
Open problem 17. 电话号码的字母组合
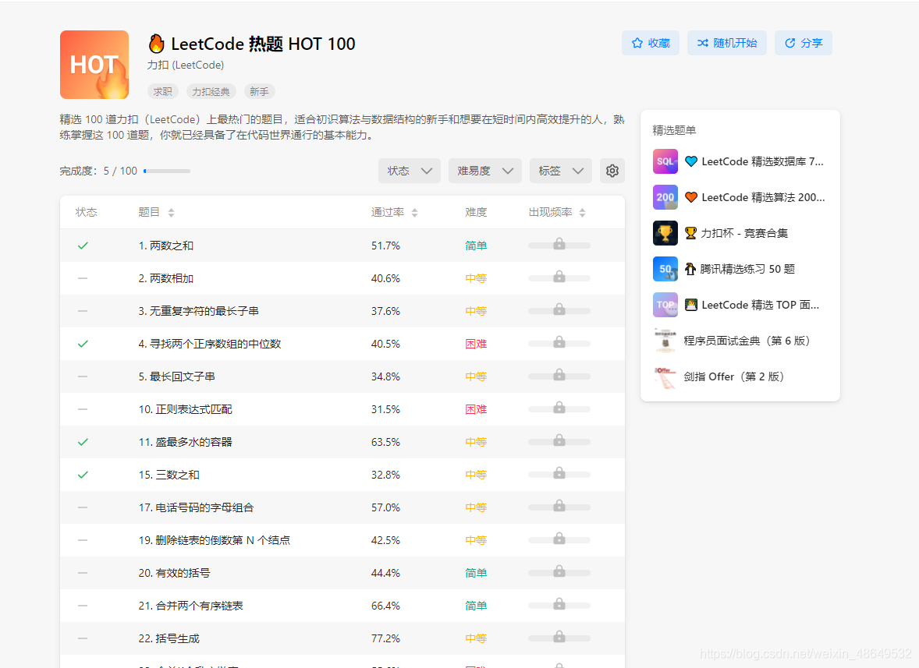click(197, 508)
